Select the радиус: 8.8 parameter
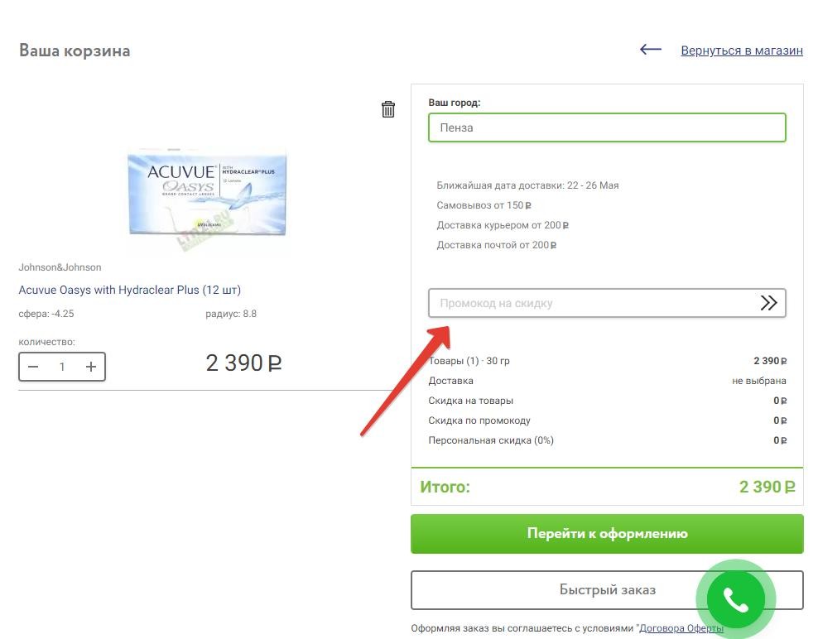 231,314
